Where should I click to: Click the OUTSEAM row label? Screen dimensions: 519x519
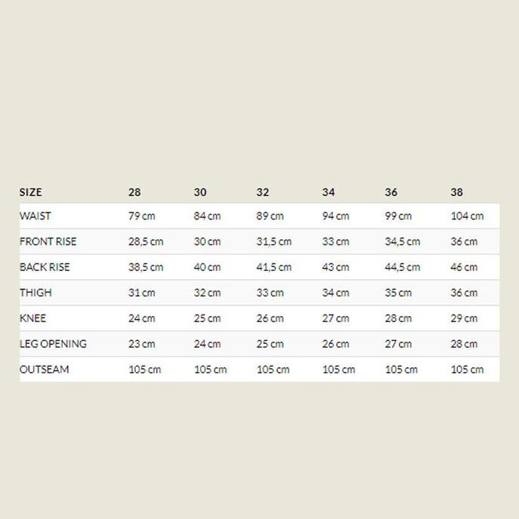coord(45,370)
